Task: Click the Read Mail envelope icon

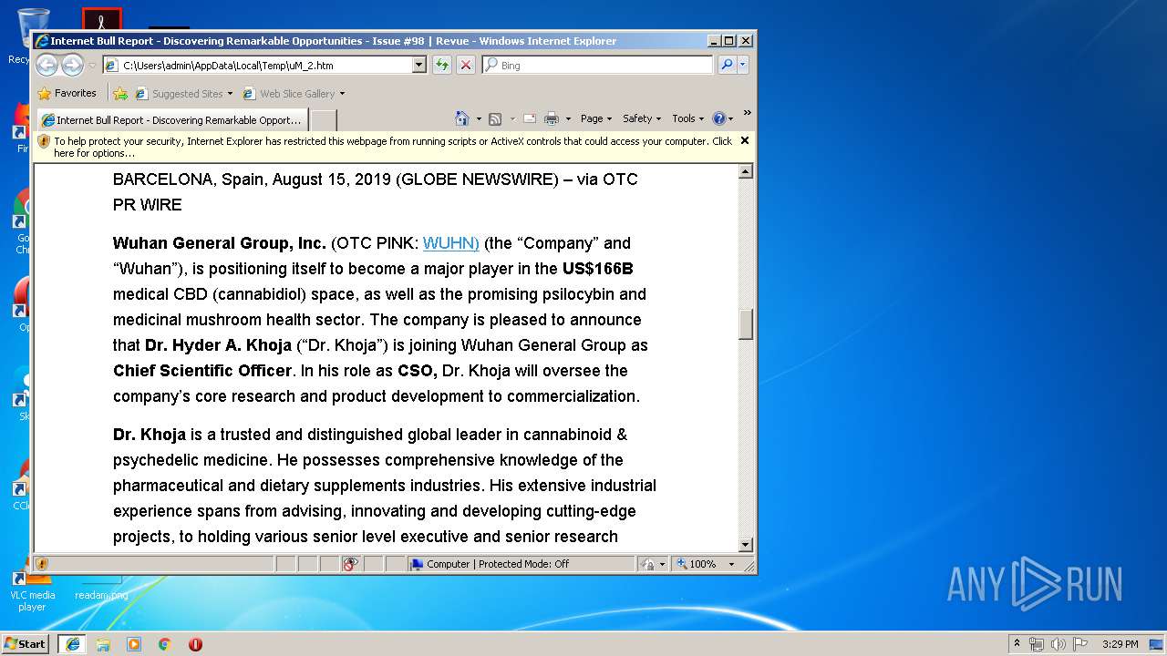Action: [x=529, y=118]
